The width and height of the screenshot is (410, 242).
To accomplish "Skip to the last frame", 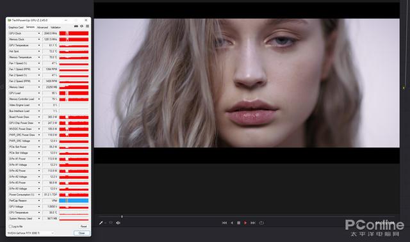I will tap(253, 223).
